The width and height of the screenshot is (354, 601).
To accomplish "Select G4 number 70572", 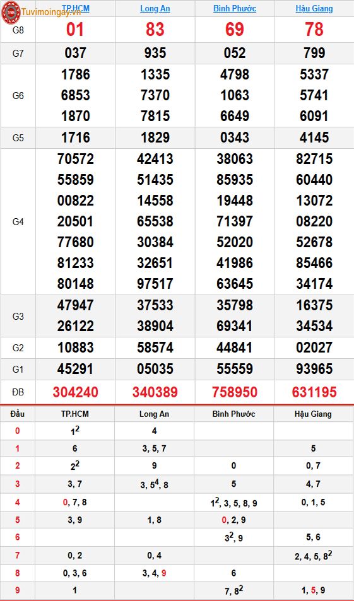I will click(75, 159).
